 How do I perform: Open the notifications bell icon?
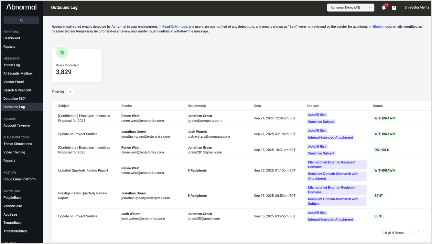[x=384, y=8]
